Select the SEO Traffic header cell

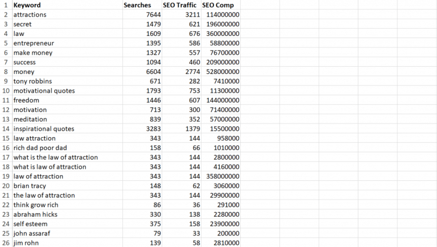point(182,5)
